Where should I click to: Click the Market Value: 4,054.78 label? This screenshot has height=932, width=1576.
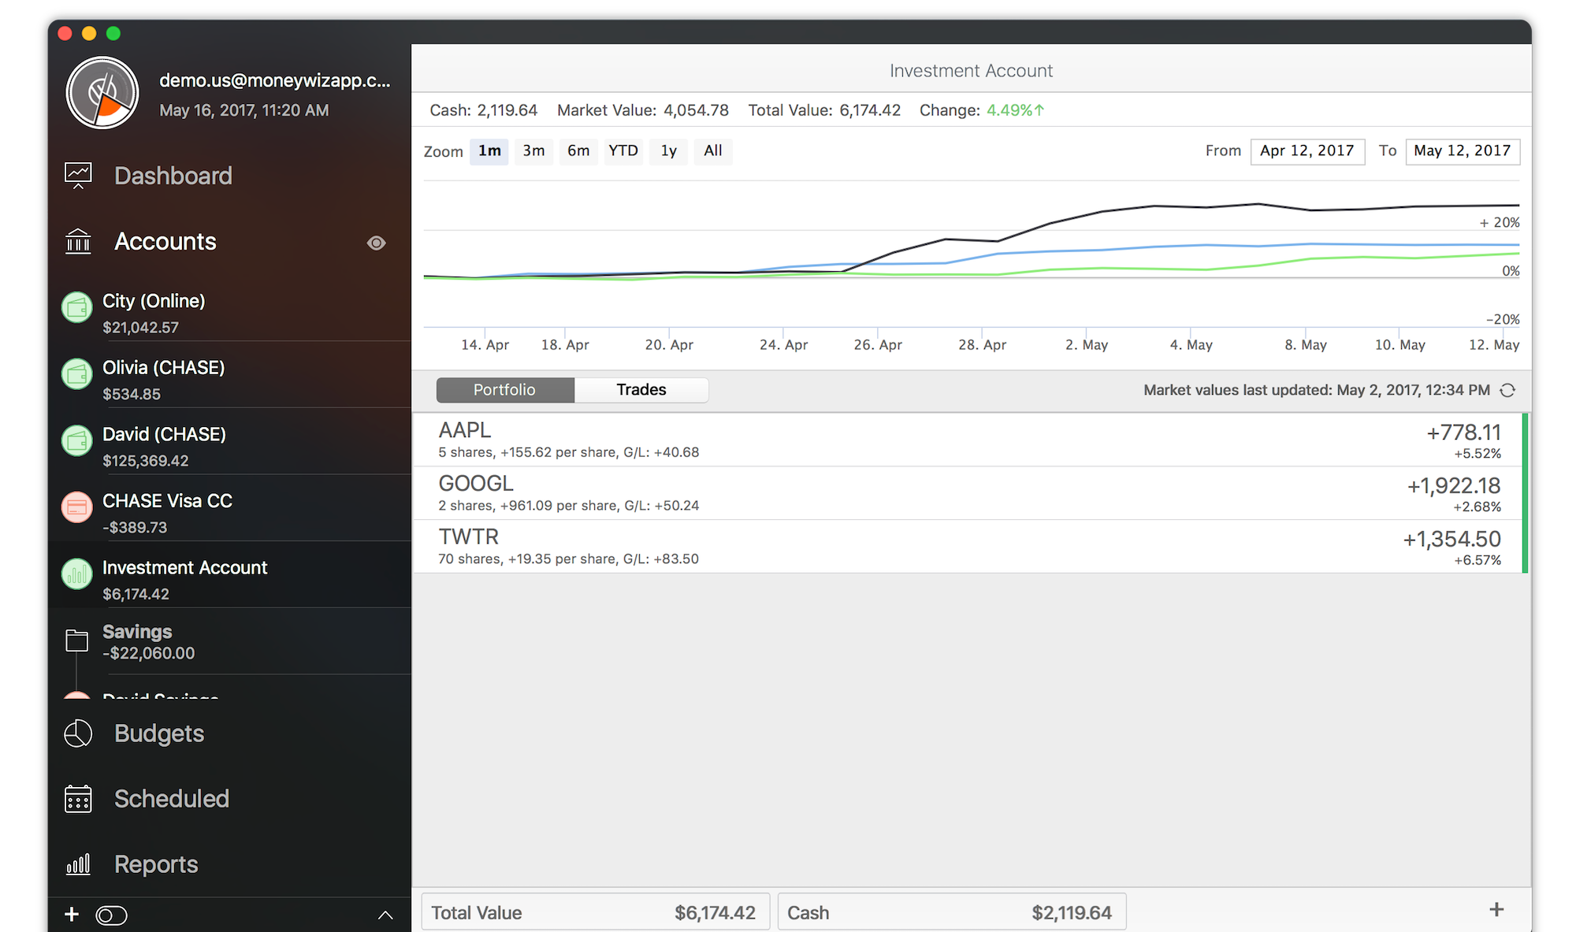coord(643,110)
